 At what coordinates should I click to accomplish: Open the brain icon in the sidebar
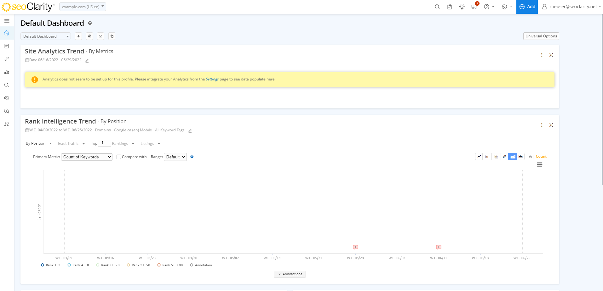[x=7, y=98]
